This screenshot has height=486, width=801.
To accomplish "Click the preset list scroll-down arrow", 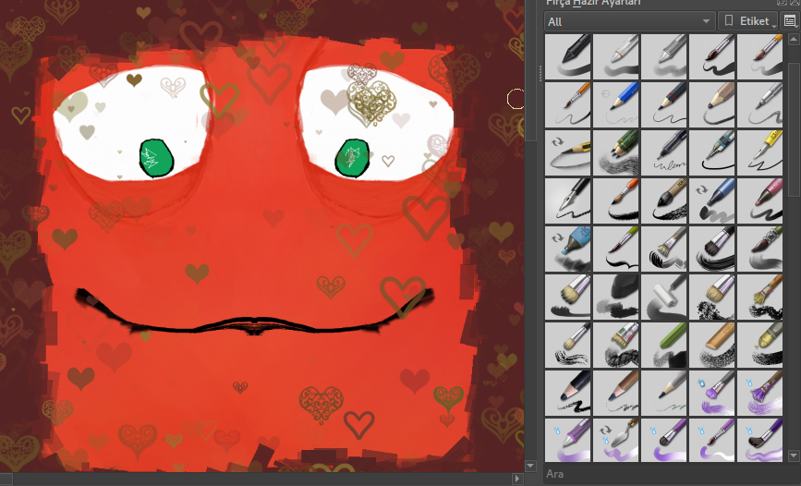I will [794, 456].
